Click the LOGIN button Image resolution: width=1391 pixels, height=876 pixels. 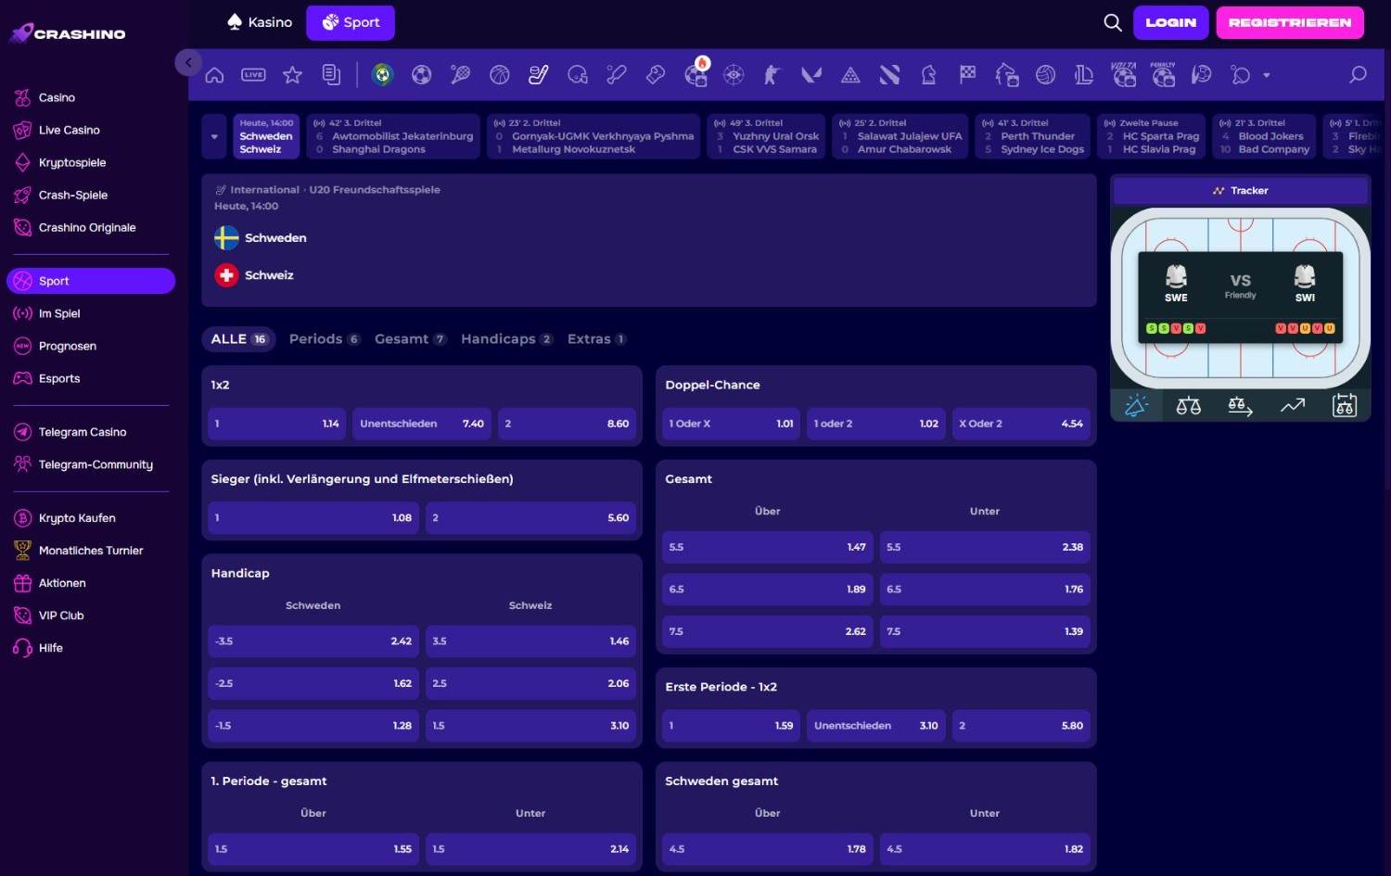1170,22
